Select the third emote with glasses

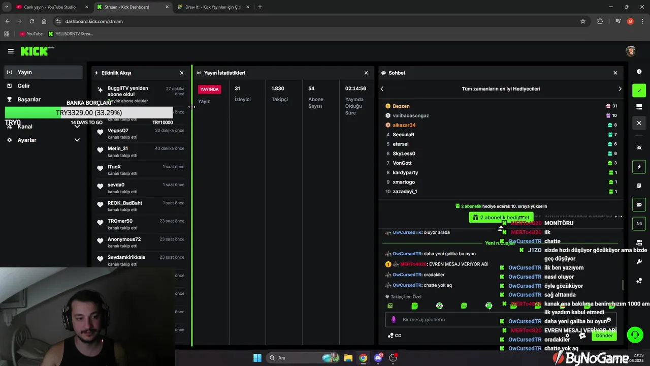[439, 306]
